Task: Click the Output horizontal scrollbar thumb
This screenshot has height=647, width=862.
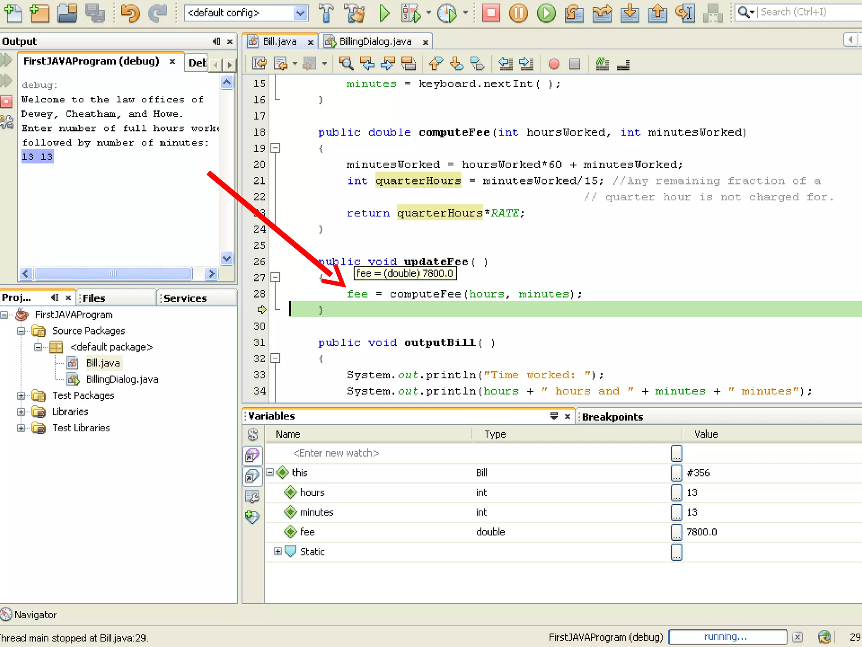Action: point(113,274)
